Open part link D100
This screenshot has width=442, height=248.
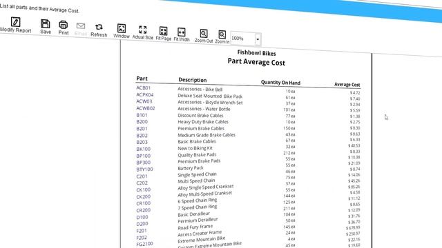tap(142, 217)
